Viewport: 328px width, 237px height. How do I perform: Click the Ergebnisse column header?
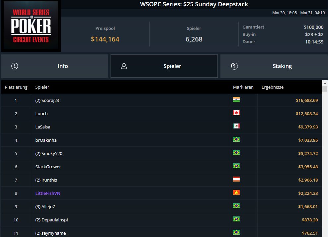point(273,87)
